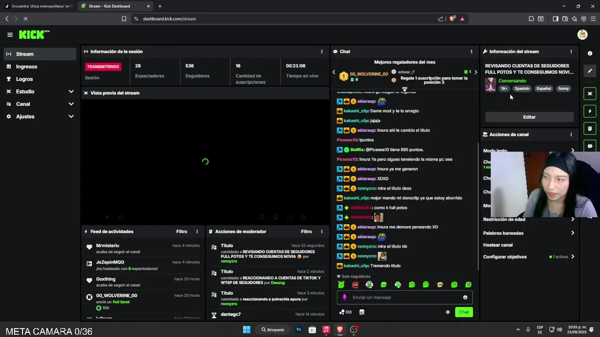
Task: Click the pencil edit icon in right sidebar
Action: point(590,71)
